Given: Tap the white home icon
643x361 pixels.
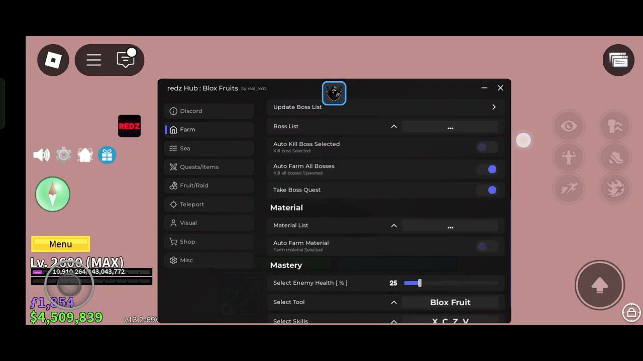Looking at the screenshot, I should click(x=85, y=155).
